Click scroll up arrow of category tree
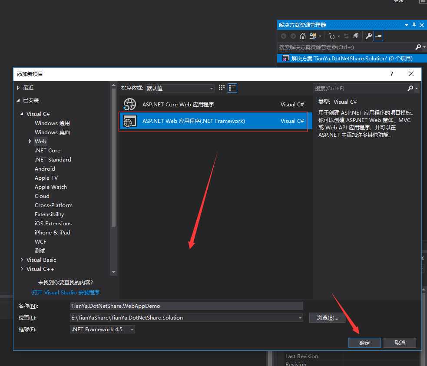Screen dimensions: 427x366 [113, 85]
